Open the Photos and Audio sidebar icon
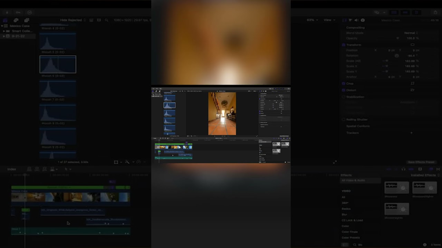442x248 pixels. (16, 20)
